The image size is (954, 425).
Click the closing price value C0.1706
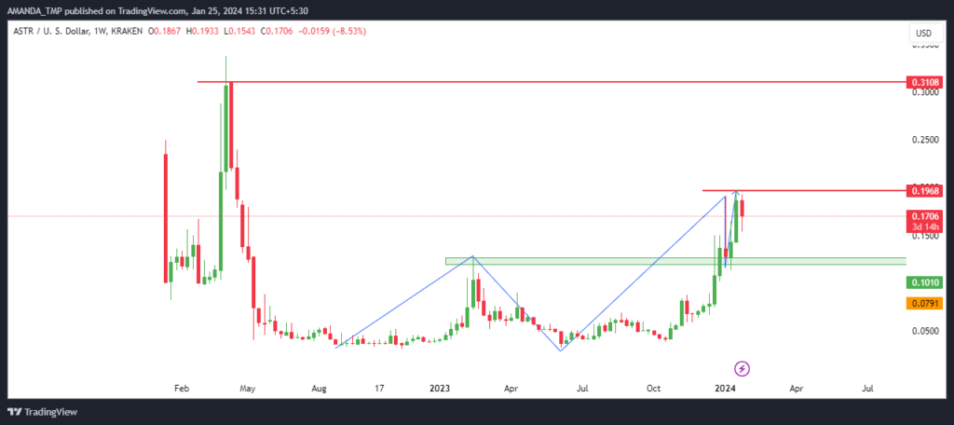275,31
